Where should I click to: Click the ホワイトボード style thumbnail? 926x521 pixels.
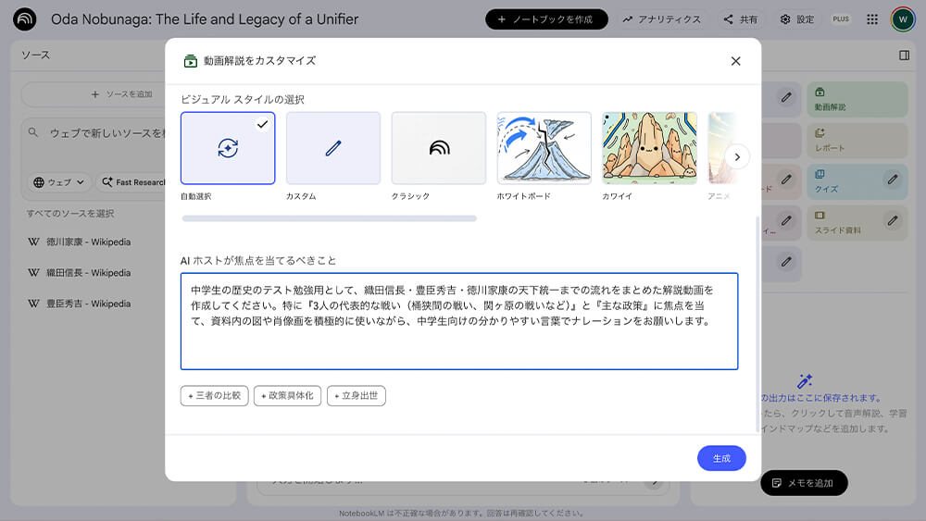(544, 148)
